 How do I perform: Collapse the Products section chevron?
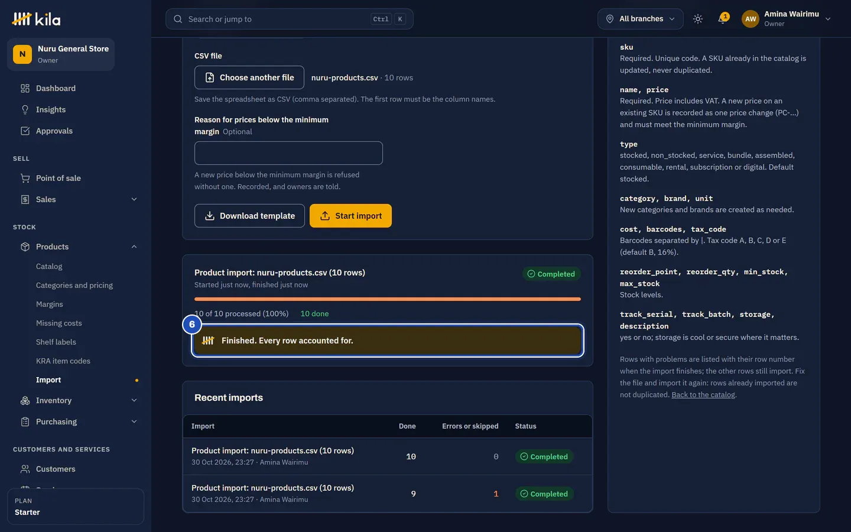[134, 246]
